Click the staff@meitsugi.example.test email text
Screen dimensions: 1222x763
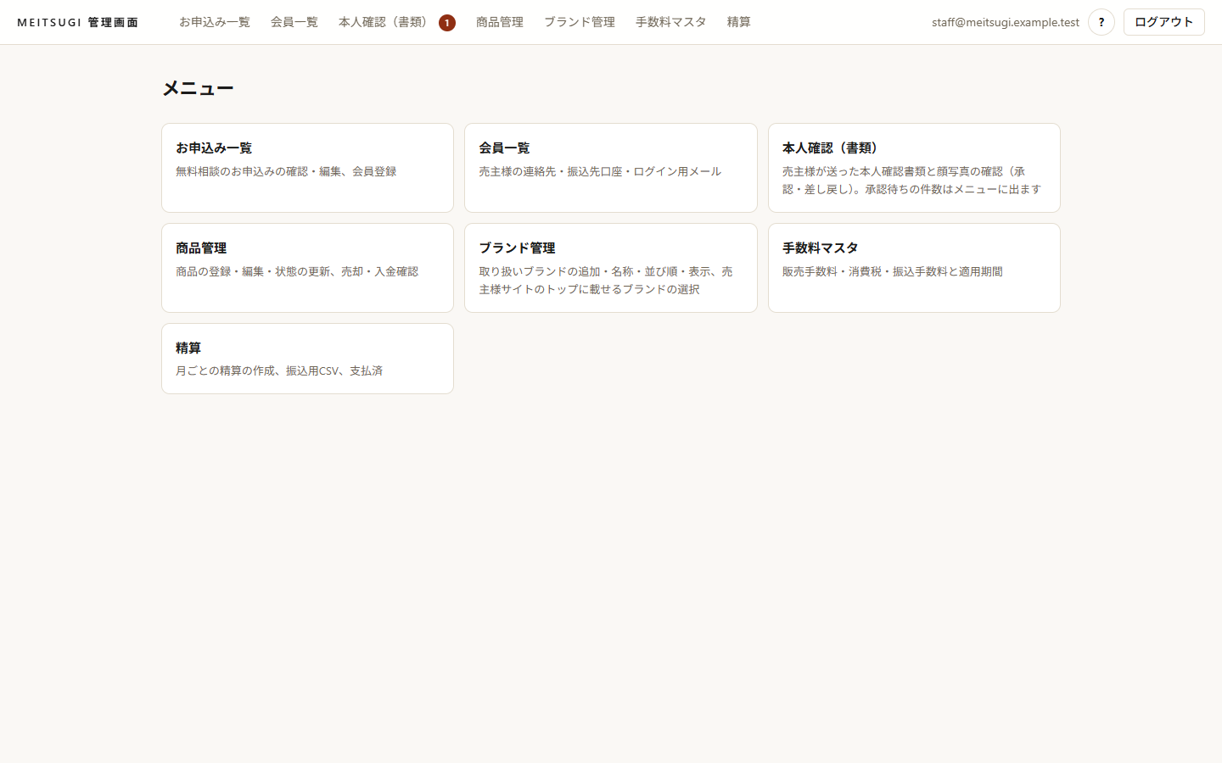pos(1006,22)
